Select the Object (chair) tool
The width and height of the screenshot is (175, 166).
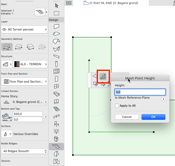[56, 124]
